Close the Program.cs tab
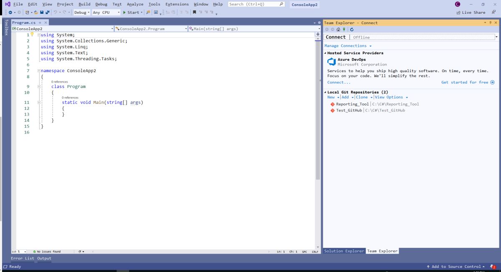 click(46, 22)
